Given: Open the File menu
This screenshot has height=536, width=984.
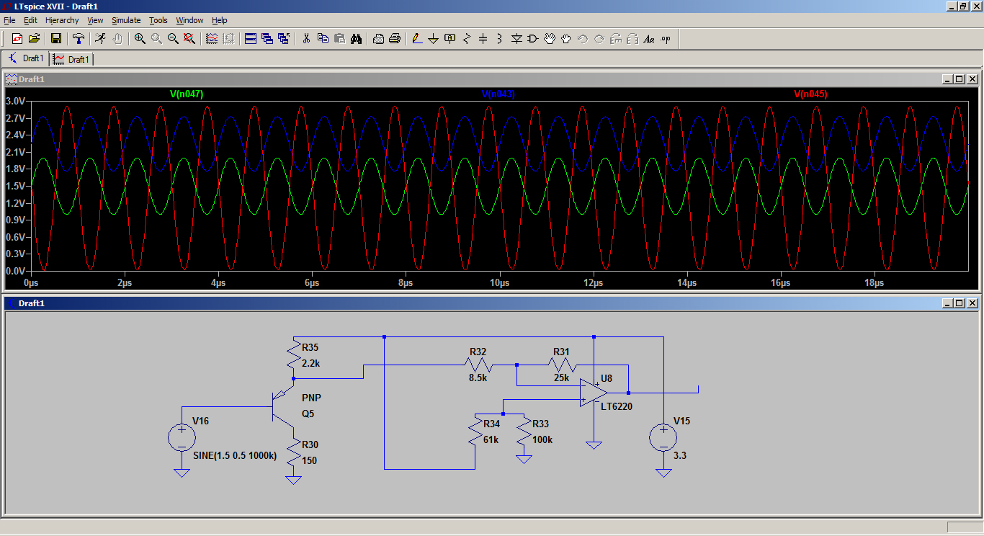Looking at the screenshot, I should [9, 20].
